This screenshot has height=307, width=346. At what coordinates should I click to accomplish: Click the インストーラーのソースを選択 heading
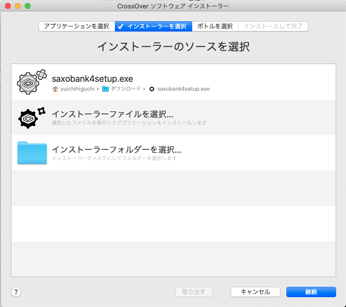[173, 47]
